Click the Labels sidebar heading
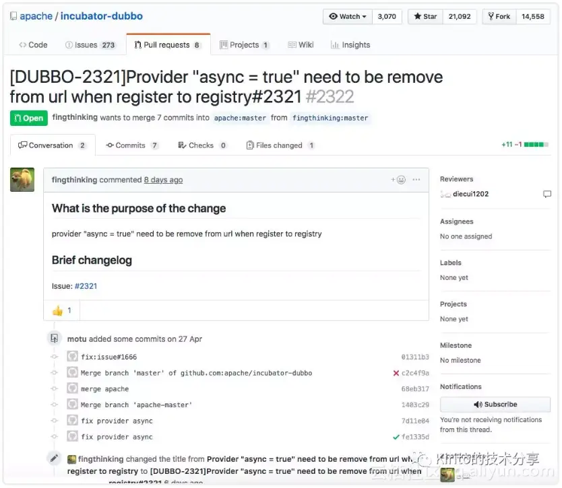Image resolution: width=562 pixels, height=488 pixels. pos(451,263)
